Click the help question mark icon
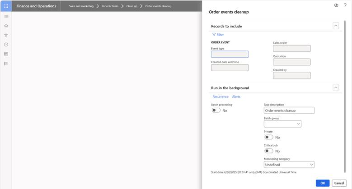The image size is (352, 189). coord(345,5)
